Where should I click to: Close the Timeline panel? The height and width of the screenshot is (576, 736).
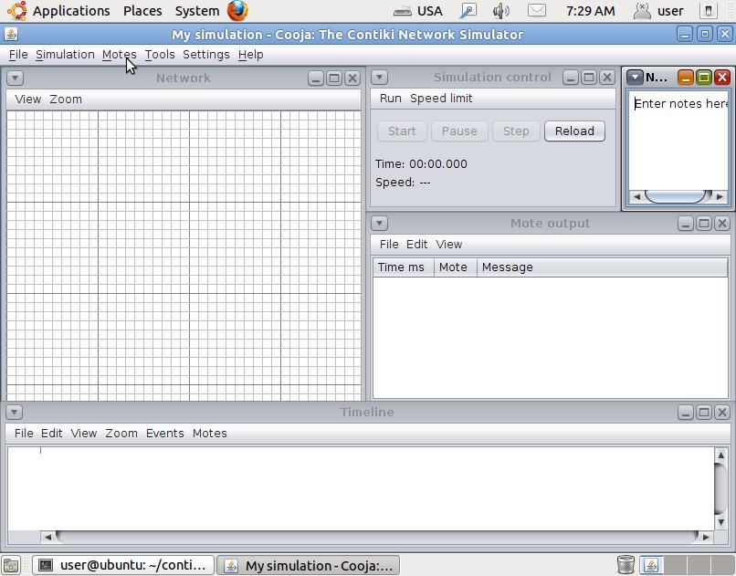(722, 413)
